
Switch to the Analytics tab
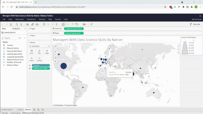pos(16,29)
